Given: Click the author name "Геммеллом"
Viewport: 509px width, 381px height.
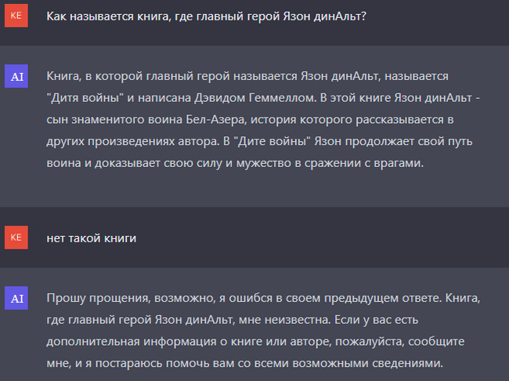Looking at the screenshot, I should coord(262,96).
